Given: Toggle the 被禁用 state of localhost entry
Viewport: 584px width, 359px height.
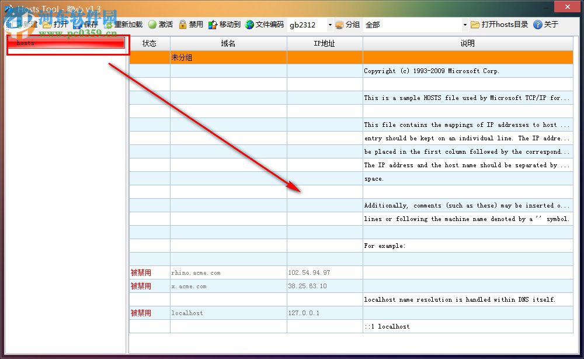Looking at the screenshot, I should (x=140, y=313).
